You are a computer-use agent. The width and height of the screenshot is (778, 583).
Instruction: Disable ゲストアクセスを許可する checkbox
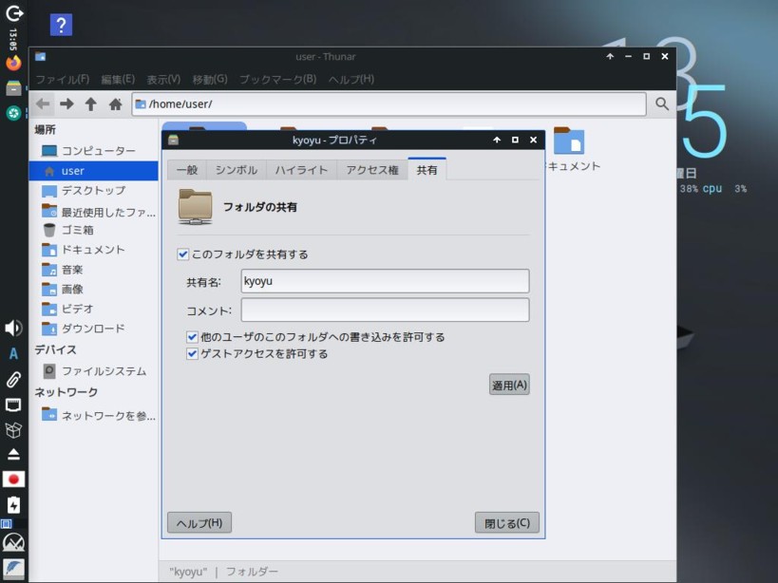(193, 354)
